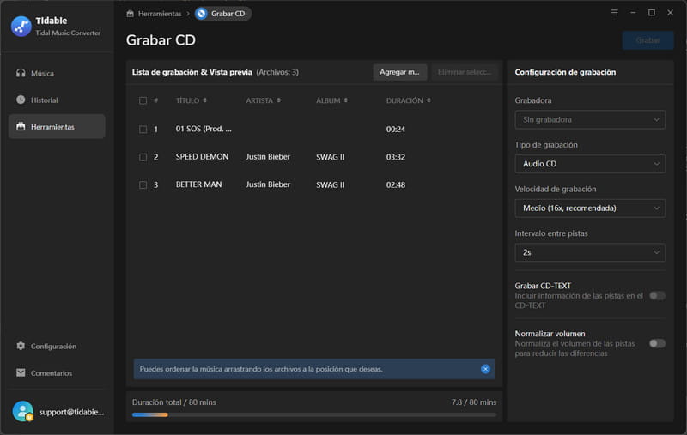Enable Grabar CD-TEXT toggle
687x435 pixels.
(x=657, y=296)
